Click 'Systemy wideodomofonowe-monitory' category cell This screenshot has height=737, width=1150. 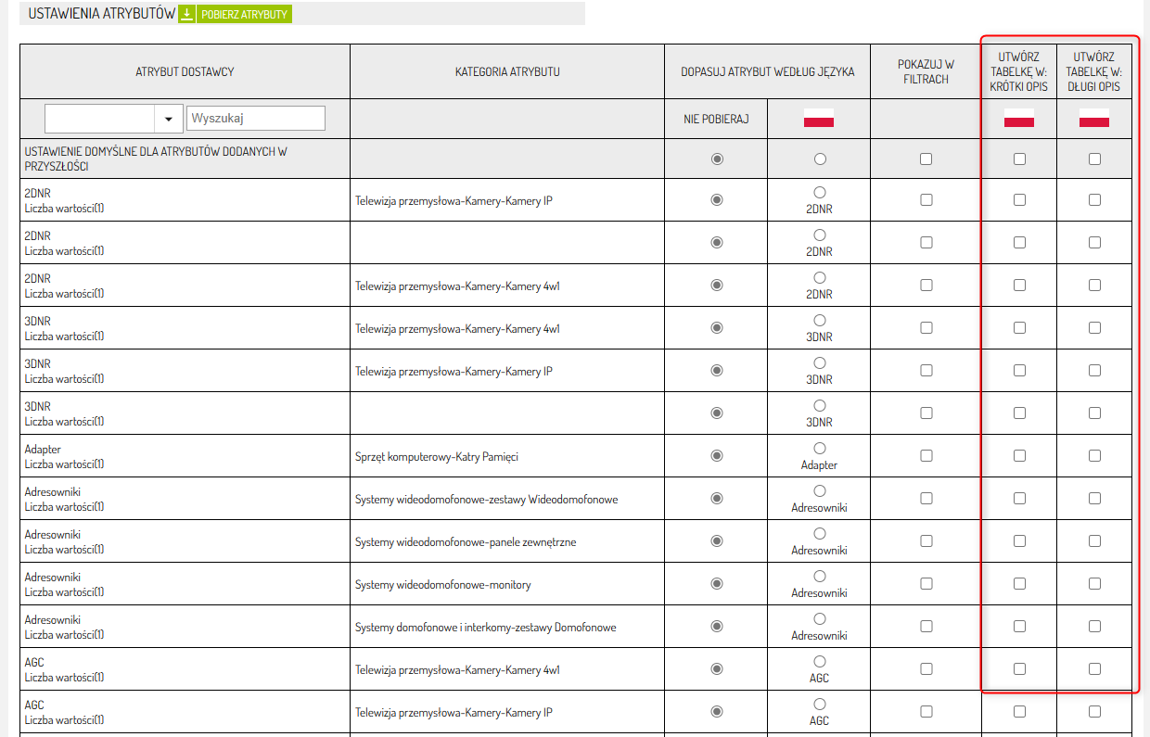pyautogui.click(x=507, y=584)
